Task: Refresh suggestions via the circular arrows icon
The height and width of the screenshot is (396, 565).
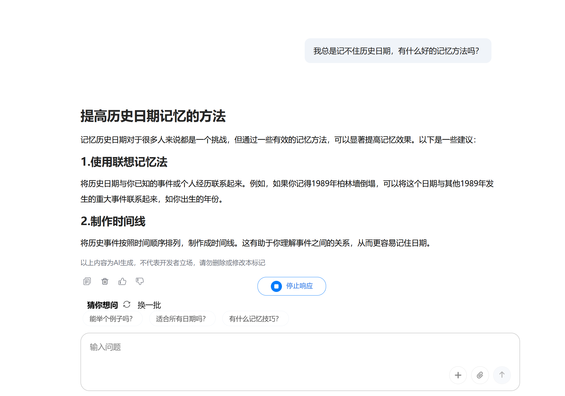Action: pos(127,305)
